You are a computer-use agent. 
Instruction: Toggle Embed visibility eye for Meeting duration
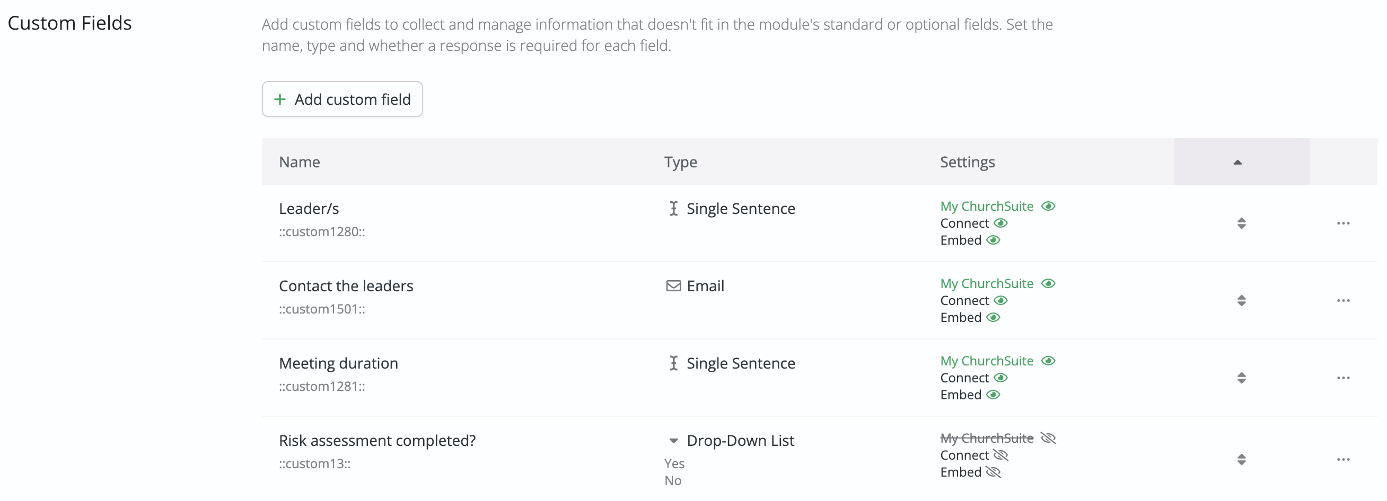coord(993,395)
